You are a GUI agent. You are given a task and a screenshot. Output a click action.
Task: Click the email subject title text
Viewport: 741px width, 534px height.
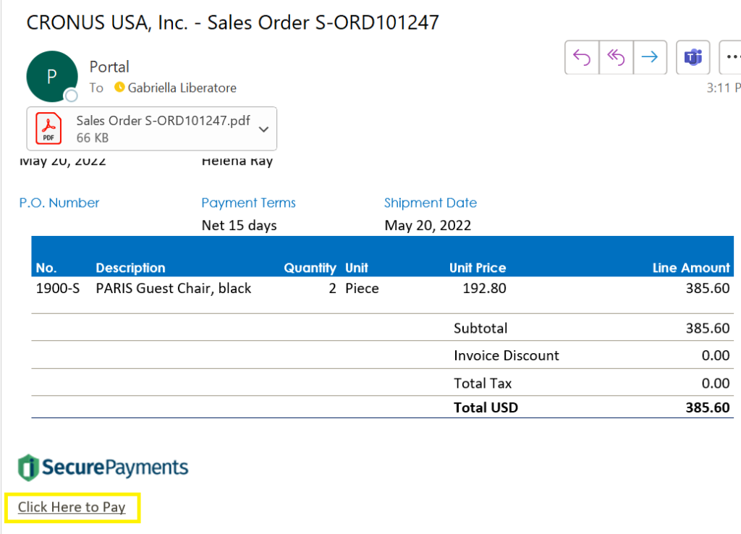232,22
